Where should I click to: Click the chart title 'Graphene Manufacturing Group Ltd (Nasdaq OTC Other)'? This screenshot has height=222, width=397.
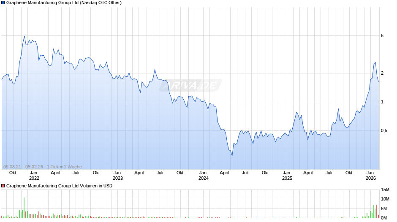click(x=64, y=3)
